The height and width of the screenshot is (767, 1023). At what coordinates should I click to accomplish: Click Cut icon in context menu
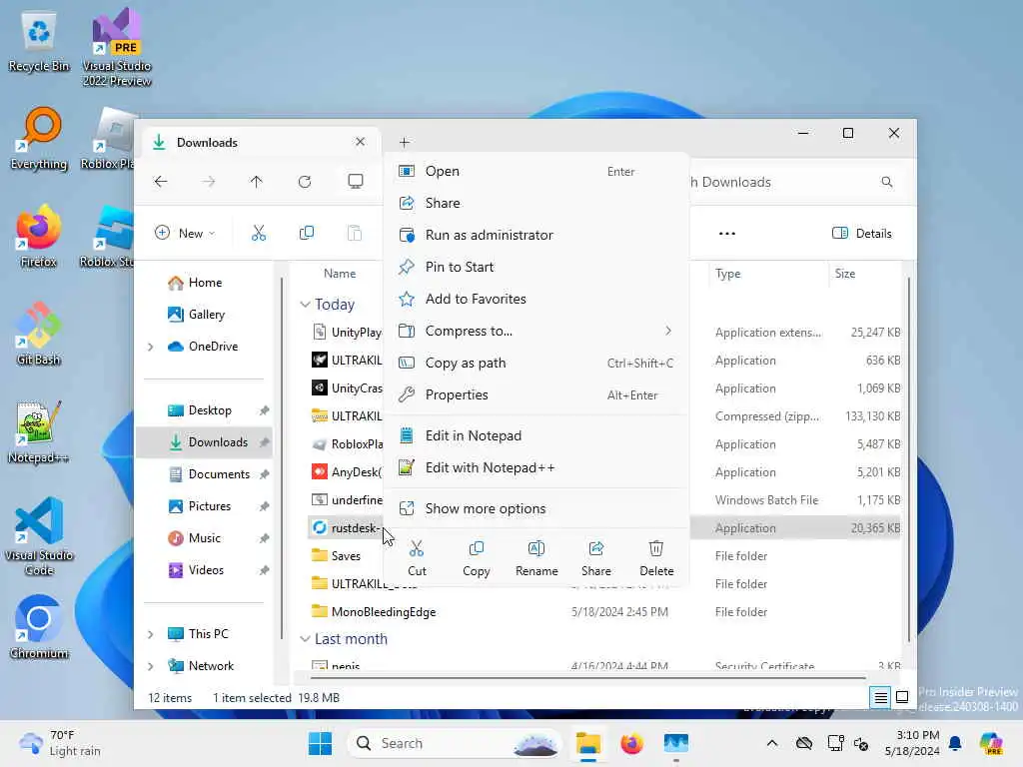[417, 548]
